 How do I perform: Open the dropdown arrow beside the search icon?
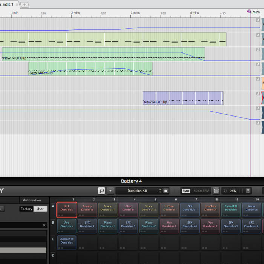click(x=110, y=191)
